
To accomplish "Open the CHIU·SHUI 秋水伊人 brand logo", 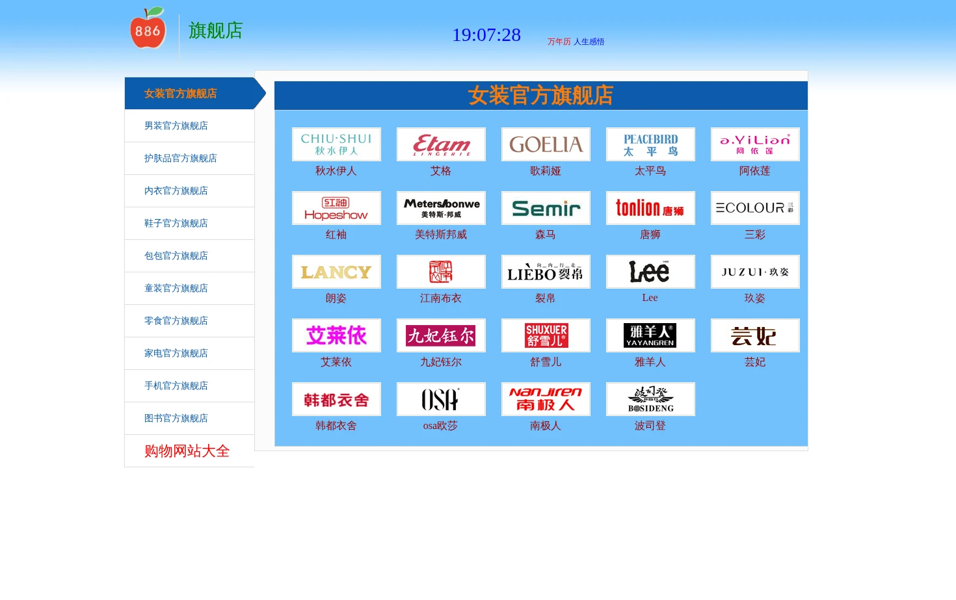I will 336,144.
